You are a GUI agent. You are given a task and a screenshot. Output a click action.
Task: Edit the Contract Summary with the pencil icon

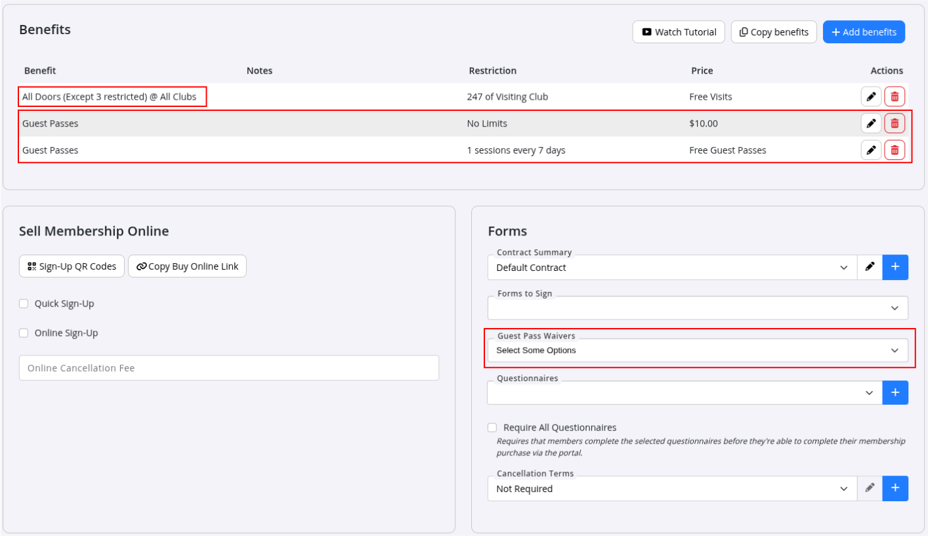(x=870, y=267)
